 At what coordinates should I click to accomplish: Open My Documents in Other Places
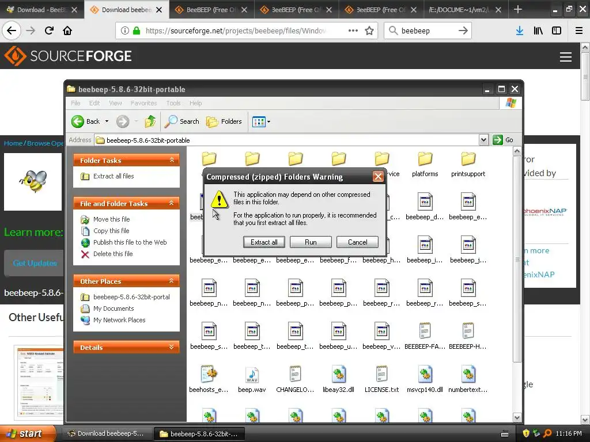click(x=114, y=308)
